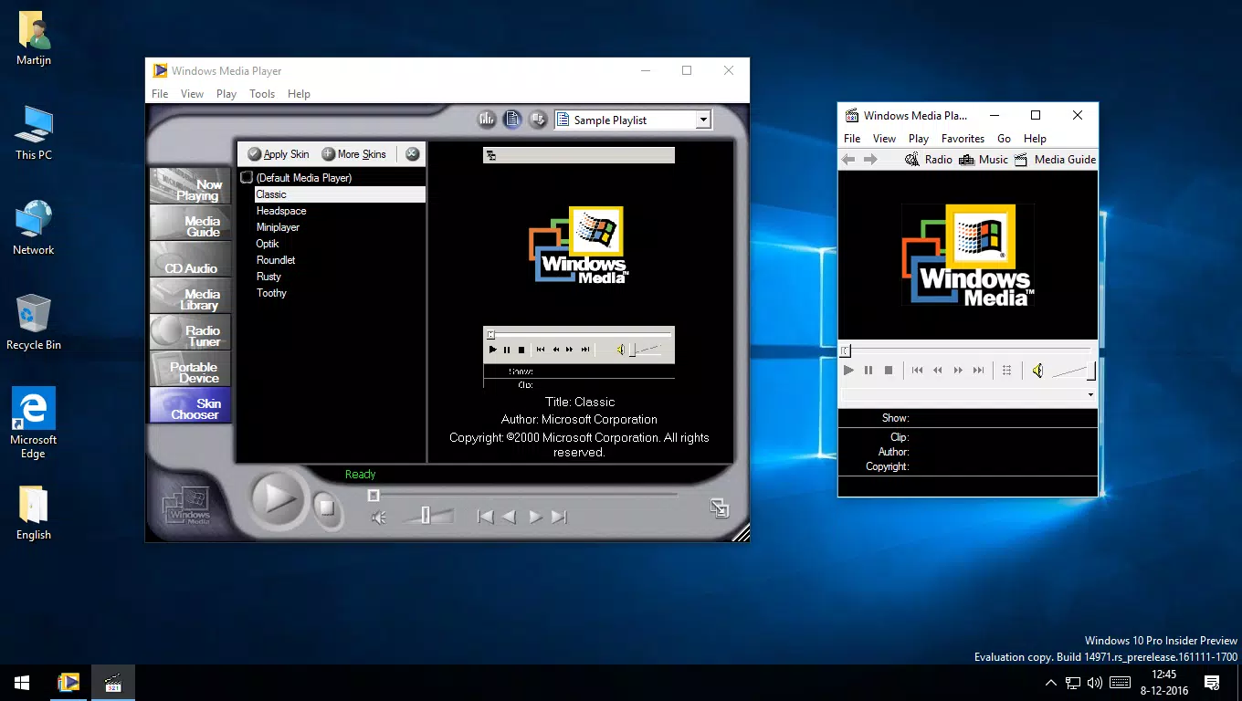
Task: Click the seek bar thumb in the large player
Action: pos(373,496)
